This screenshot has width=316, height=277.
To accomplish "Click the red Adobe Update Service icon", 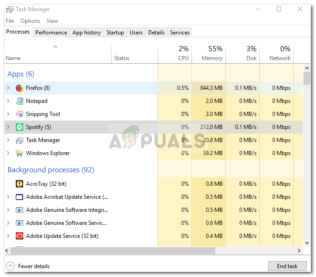I will pyautogui.click(x=20, y=236).
